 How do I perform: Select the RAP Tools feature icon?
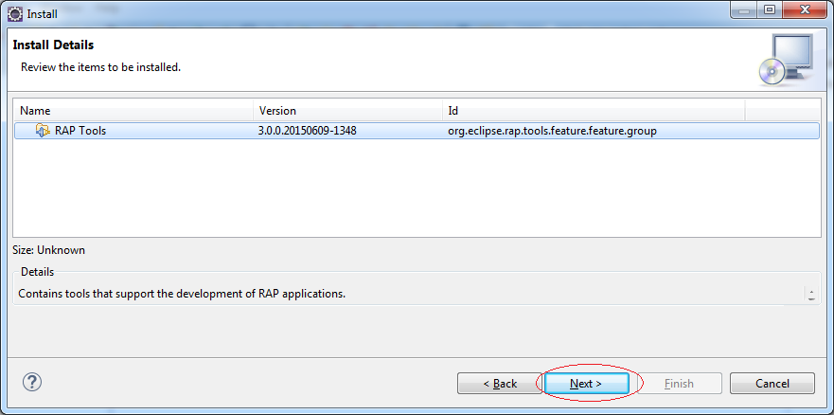coord(44,131)
